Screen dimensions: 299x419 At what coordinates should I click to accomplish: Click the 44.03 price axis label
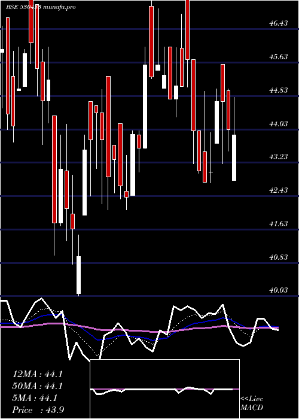[x=279, y=123]
